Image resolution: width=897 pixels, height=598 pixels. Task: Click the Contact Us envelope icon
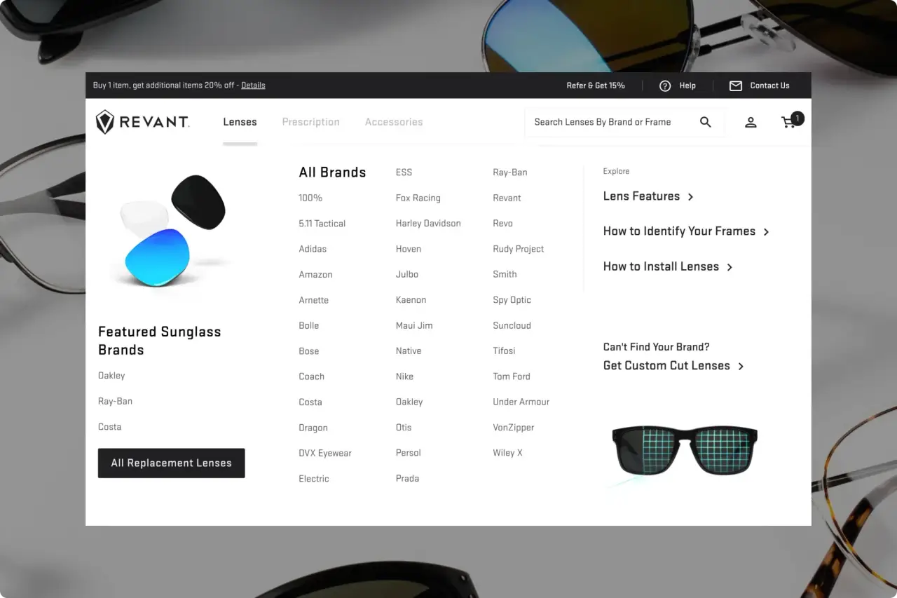(735, 86)
